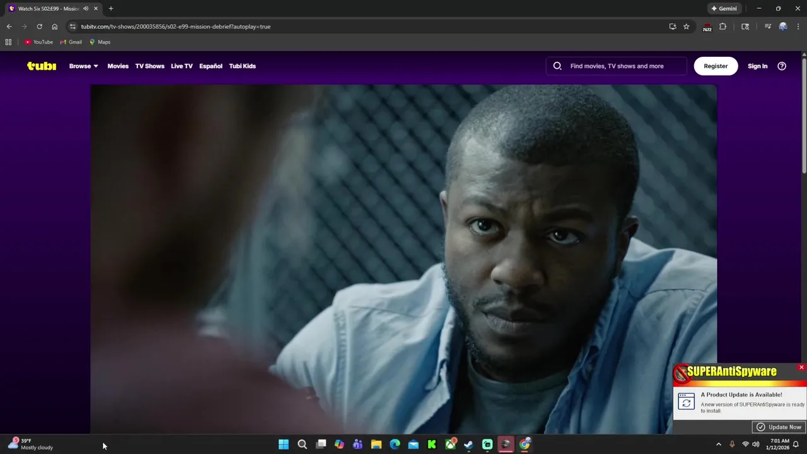This screenshot has height=454, width=807.
Task: Open Task View in taskbar
Action: click(321, 445)
